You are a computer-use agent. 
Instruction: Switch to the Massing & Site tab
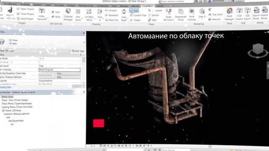coord(86,5)
